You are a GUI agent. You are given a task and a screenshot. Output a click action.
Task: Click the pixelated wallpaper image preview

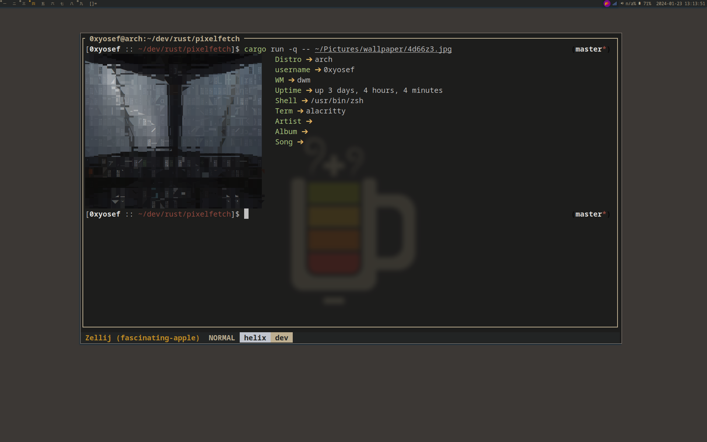tap(173, 131)
